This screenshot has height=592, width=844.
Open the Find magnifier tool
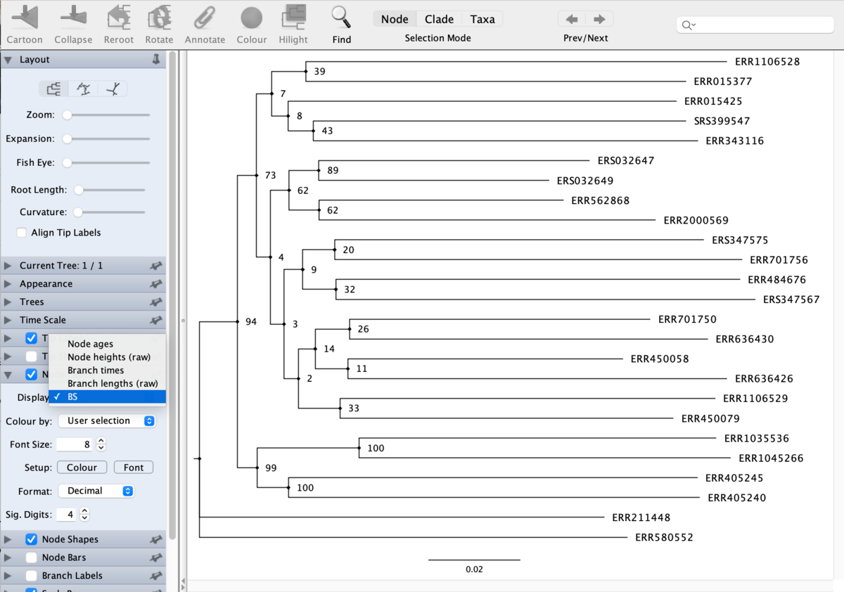coord(341,17)
